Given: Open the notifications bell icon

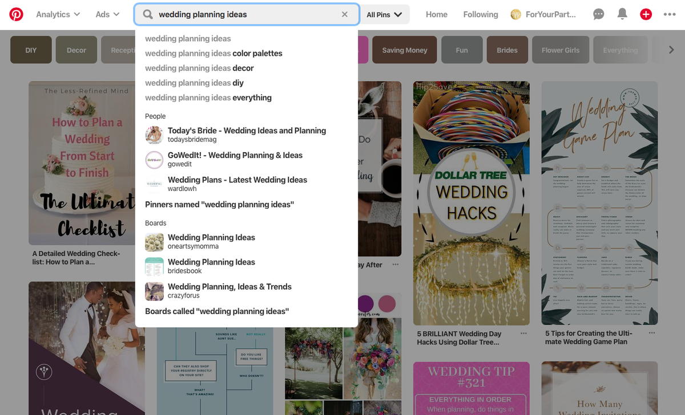Looking at the screenshot, I should 622,14.
